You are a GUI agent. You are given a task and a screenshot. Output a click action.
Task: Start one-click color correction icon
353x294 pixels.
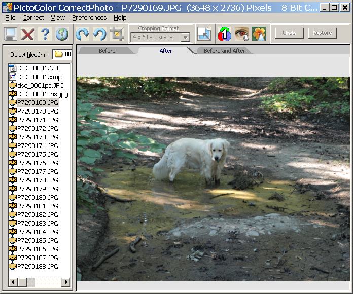point(224,33)
